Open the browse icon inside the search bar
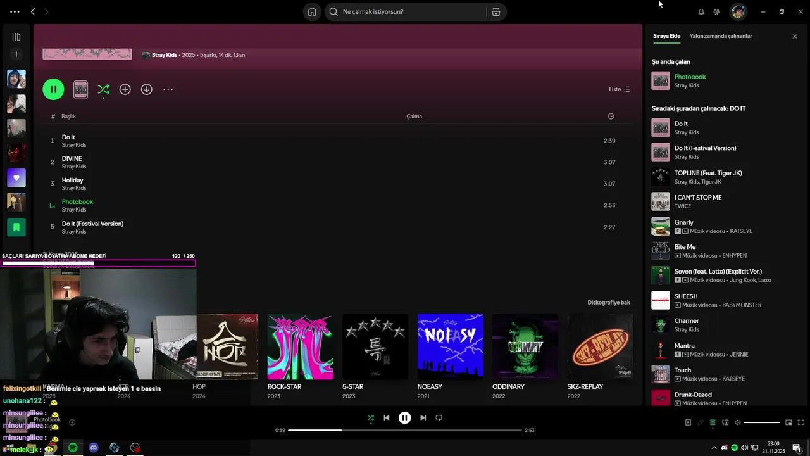Screen dimensions: 810x456 [x=496, y=11]
